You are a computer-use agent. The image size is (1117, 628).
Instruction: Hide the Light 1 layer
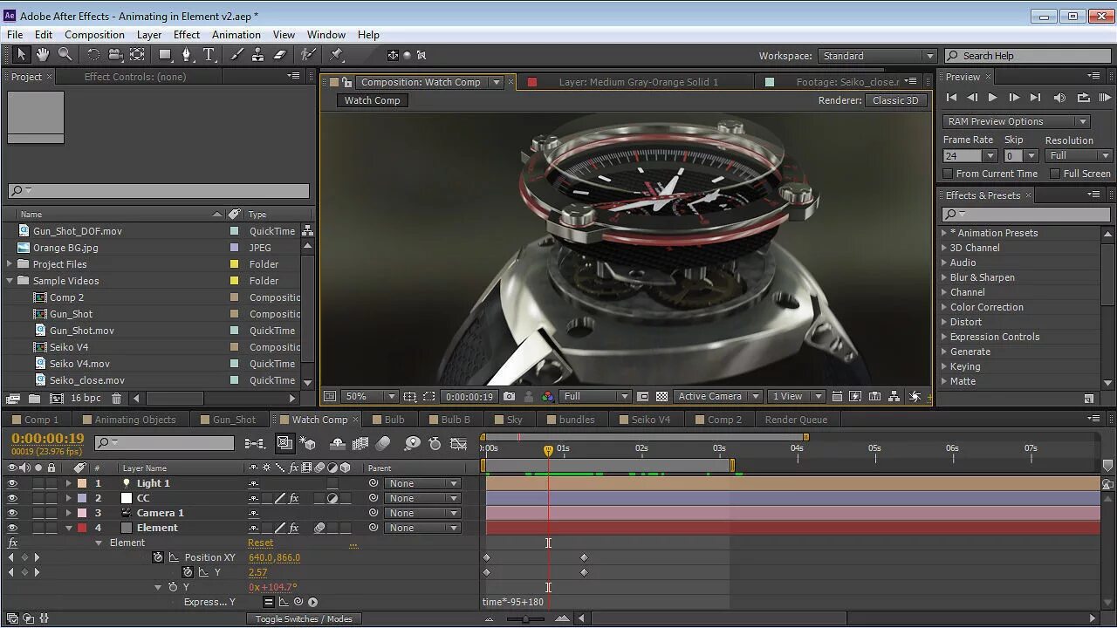[12, 483]
